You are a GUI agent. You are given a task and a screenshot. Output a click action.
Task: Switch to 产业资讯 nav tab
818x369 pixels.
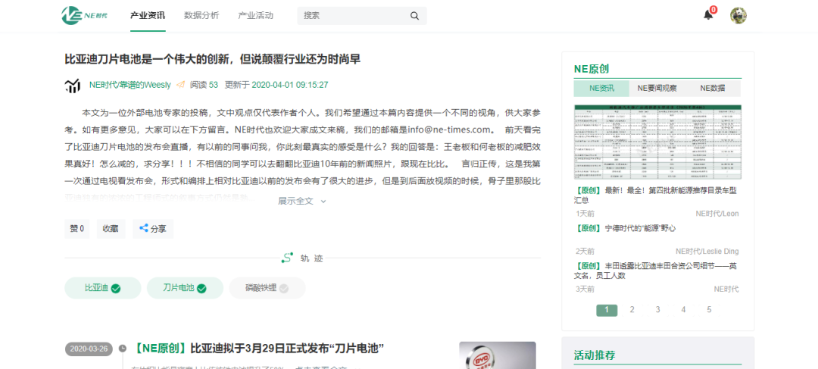coord(148,16)
